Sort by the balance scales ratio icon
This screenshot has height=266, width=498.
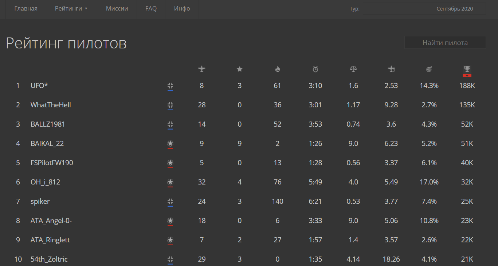pyautogui.click(x=353, y=69)
